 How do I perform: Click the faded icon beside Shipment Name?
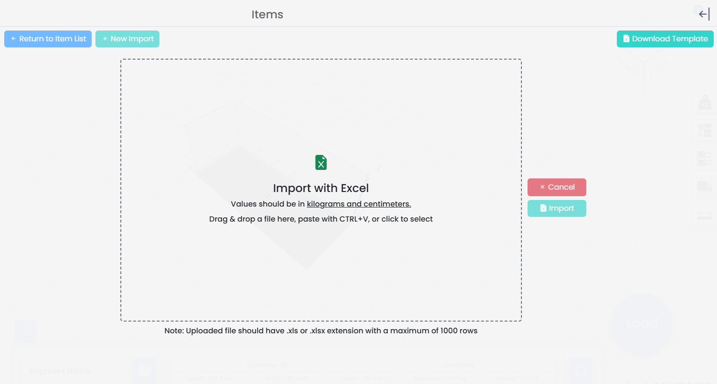144,371
